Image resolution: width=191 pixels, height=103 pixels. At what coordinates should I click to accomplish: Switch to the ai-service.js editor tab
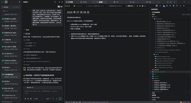(78, 6)
